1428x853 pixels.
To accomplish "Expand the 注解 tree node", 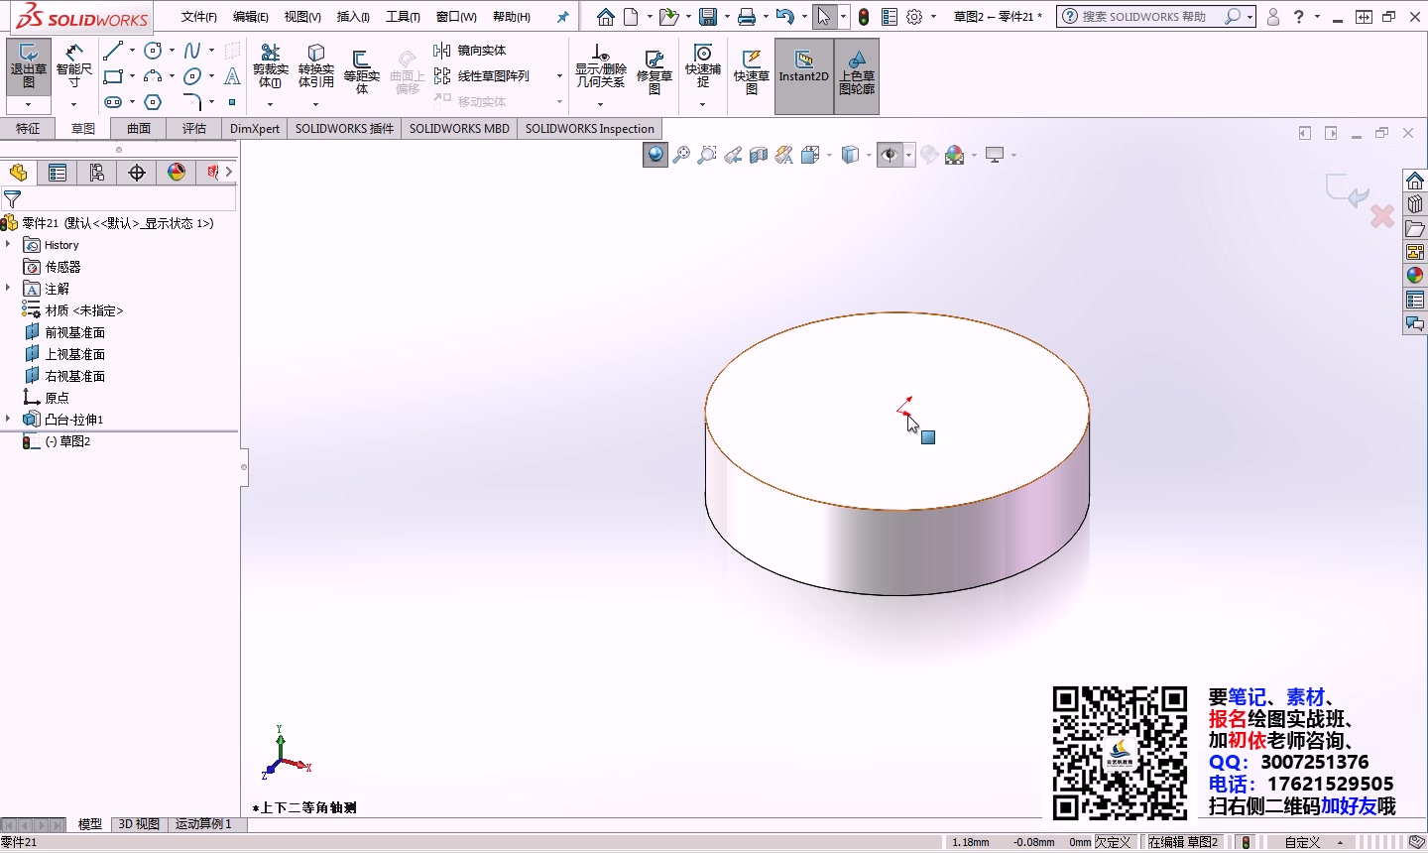I will (x=8, y=288).
